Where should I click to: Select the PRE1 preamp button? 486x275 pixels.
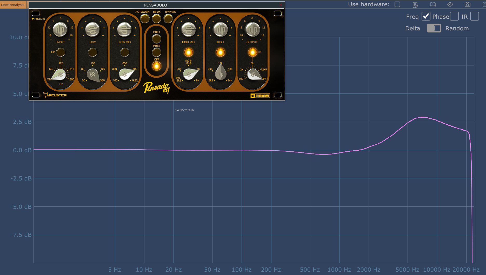156,39
